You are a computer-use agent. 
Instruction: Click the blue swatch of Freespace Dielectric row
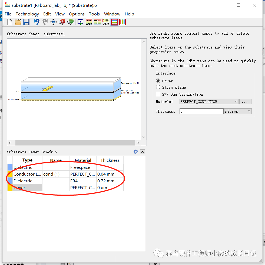click(10, 167)
